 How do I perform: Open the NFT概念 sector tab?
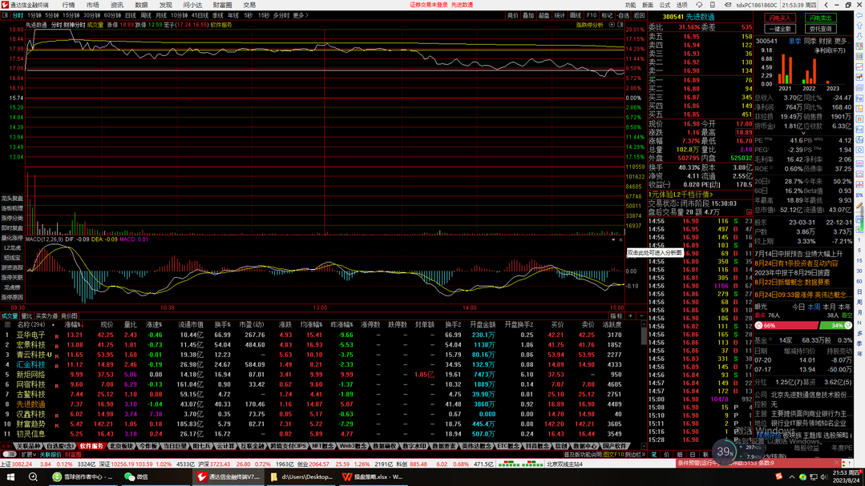coord(323,446)
